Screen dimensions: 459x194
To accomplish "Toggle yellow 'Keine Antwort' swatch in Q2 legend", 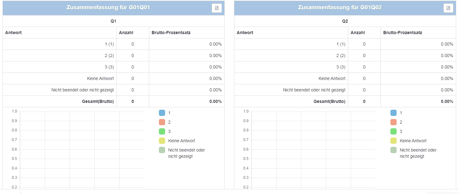I will [394, 141].
